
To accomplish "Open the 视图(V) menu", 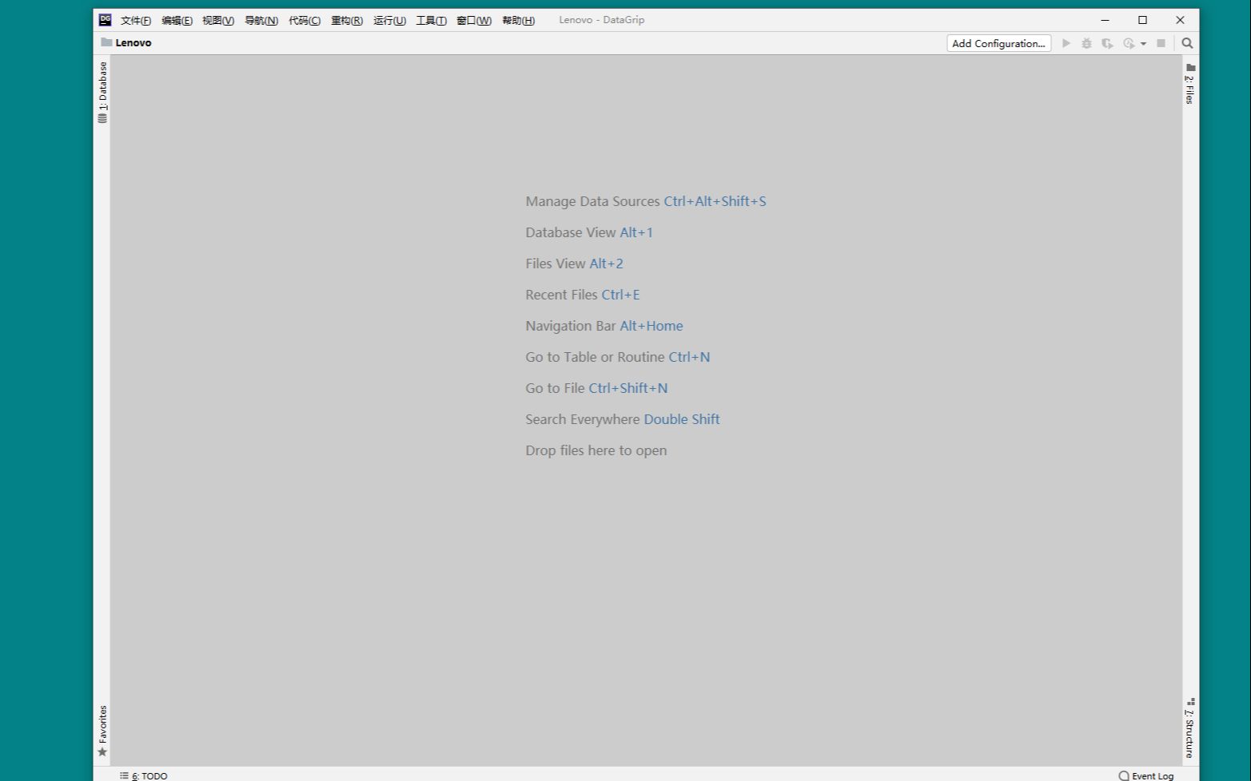I will (217, 21).
